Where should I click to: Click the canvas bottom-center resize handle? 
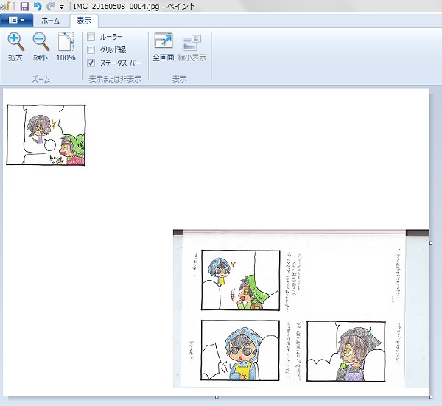(216, 397)
